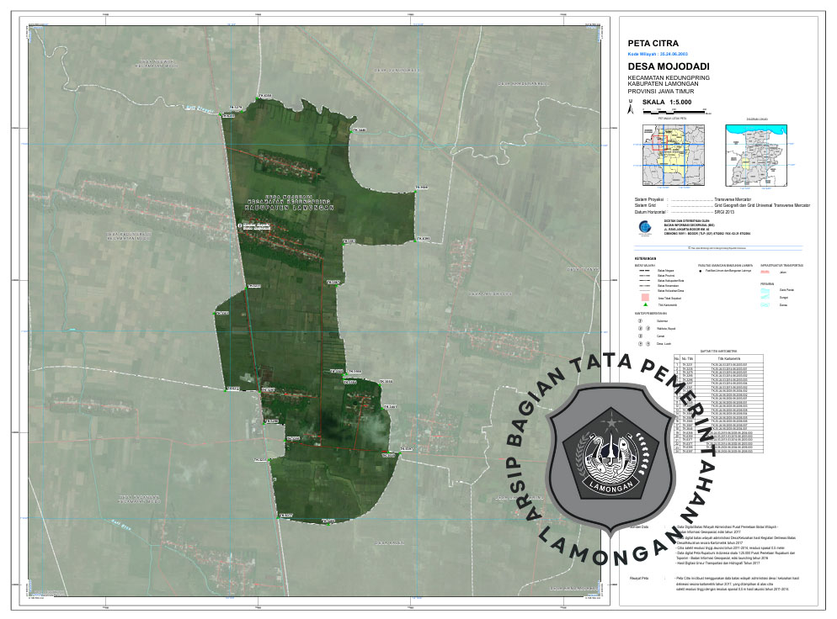The width and height of the screenshot is (837, 619).
Task: Click the Gubernur office legend symbol
Action: (641, 321)
